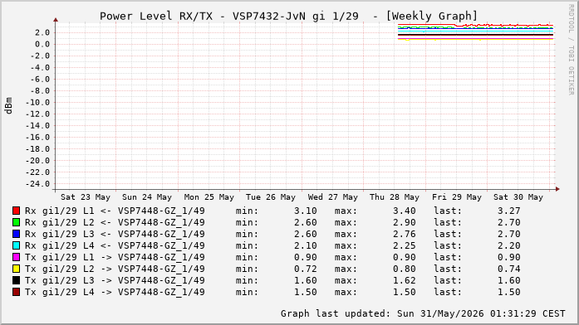Click the Sun 24 May x-axis label
Screen dimensions: 579x325
tap(147, 197)
